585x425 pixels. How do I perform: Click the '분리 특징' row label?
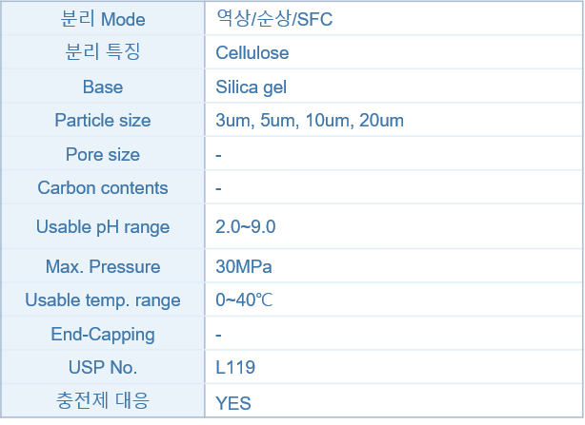(x=103, y=51)
